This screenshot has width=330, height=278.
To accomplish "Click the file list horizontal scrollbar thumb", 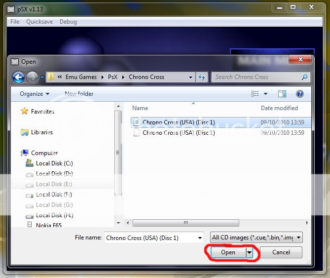I will (186, 223).
